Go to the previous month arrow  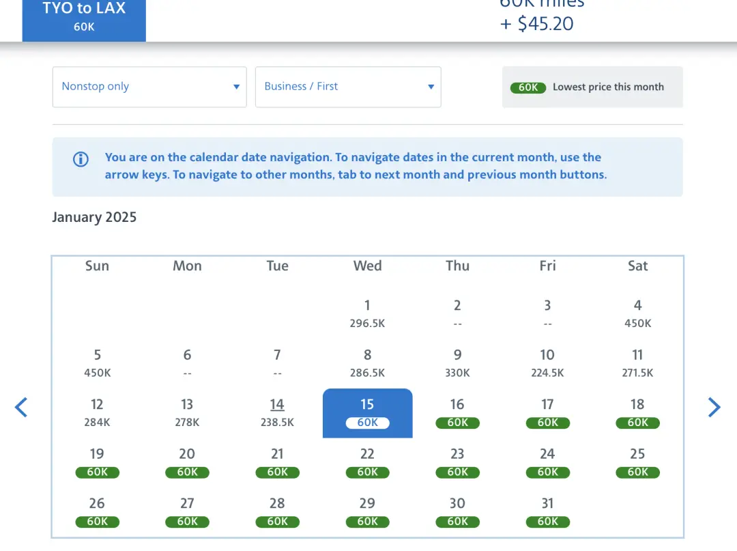click(22, 408)
